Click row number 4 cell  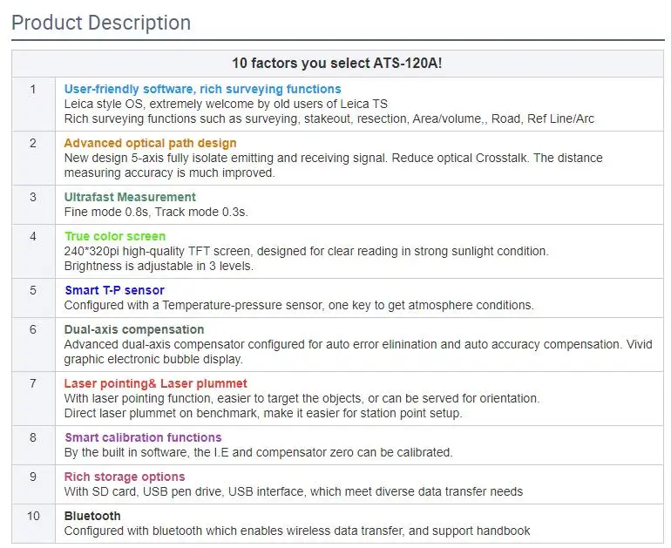pyautogui.click(x=33, y=251)
